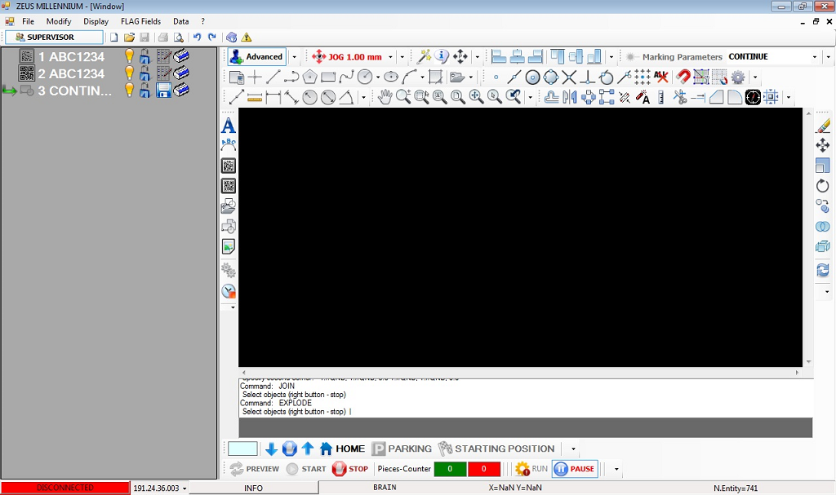The image size is (836, 495).
Task: Select the spline curve tool
Action: (x=346, y=77)
